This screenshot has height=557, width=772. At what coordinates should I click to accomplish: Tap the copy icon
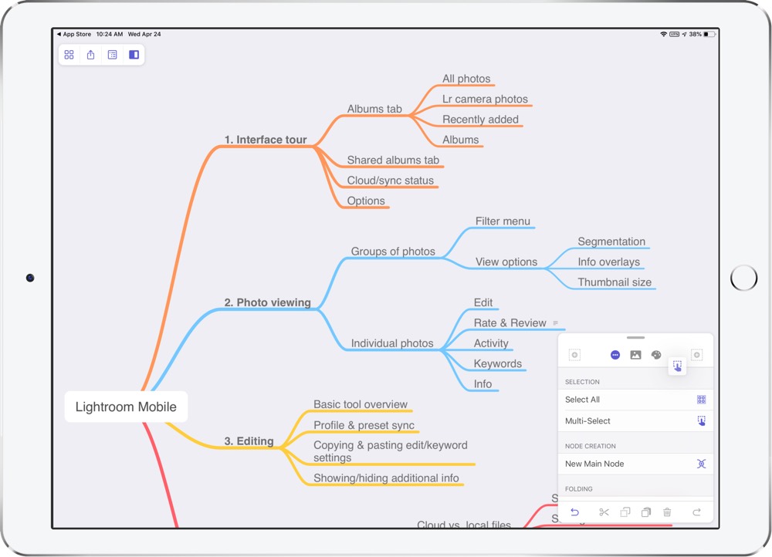coord(625,512)
